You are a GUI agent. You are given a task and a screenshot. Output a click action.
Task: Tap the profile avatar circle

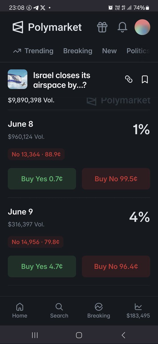[142, 27]
